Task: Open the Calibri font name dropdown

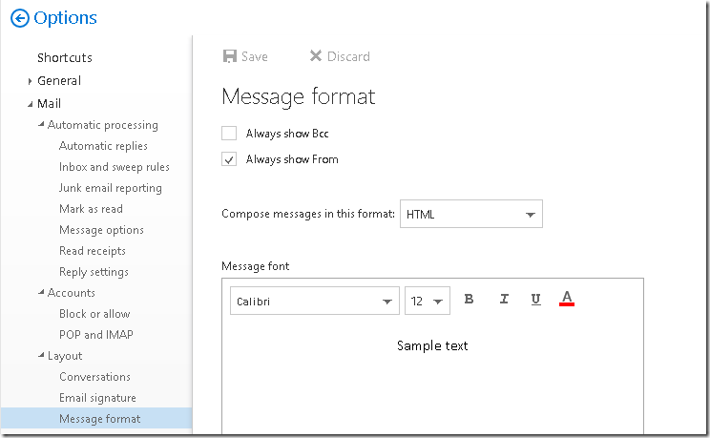Action: (x=315, y=301)
